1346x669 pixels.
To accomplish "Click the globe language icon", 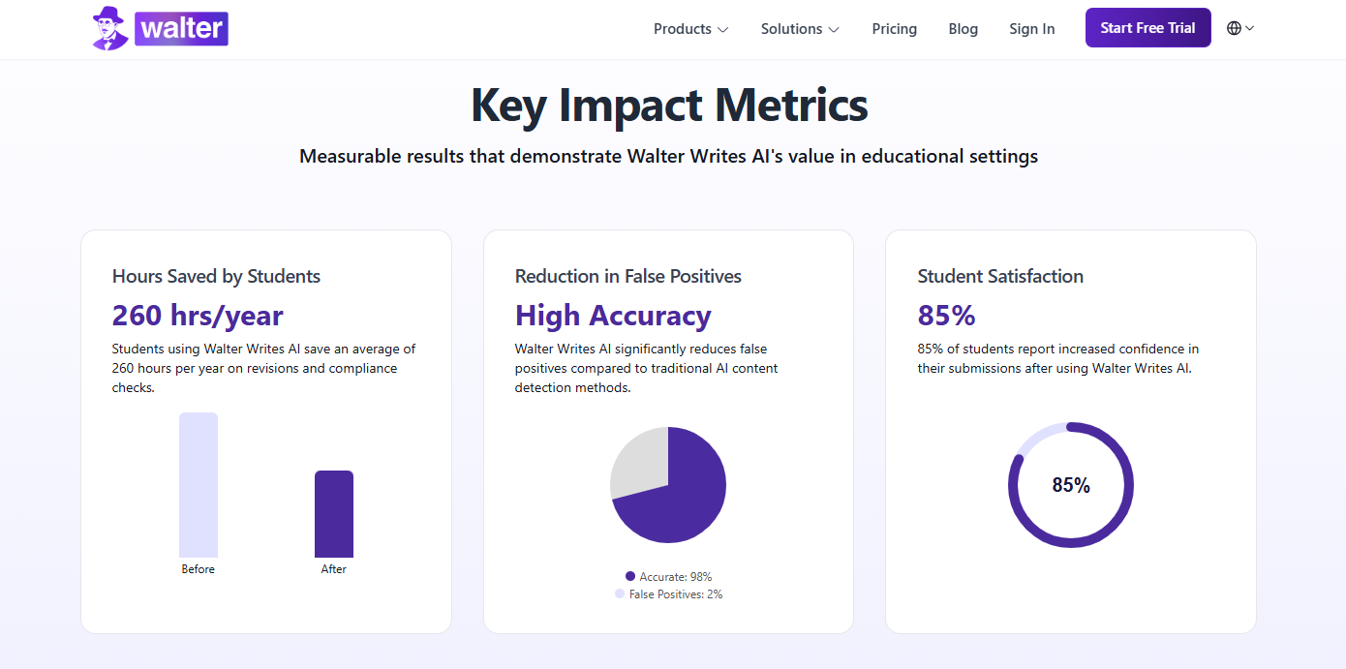I will (1234, 28).
